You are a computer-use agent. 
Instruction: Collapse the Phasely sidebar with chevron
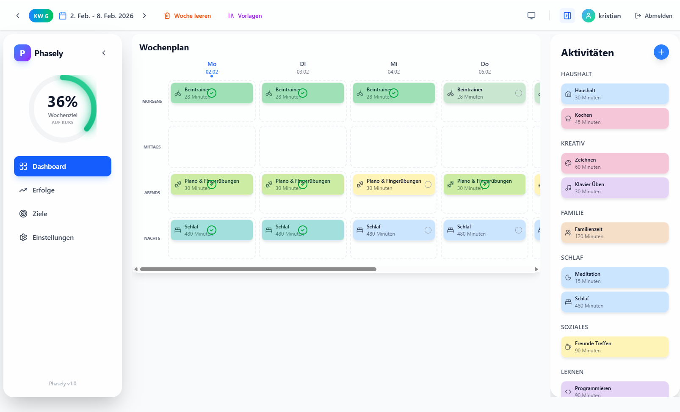click(x=104, y=53)
